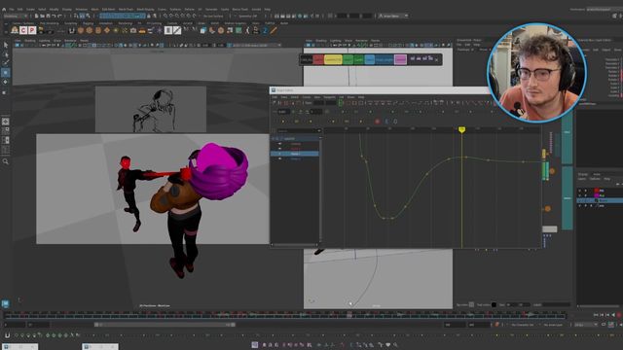This screenshot has width=623, height=350.
Task: Open the Shading menu of left viewport
Action: point(30,41)
